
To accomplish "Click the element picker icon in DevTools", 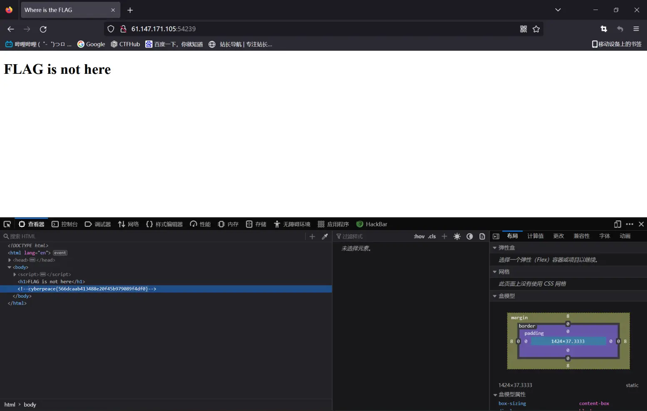I will 7,224.
